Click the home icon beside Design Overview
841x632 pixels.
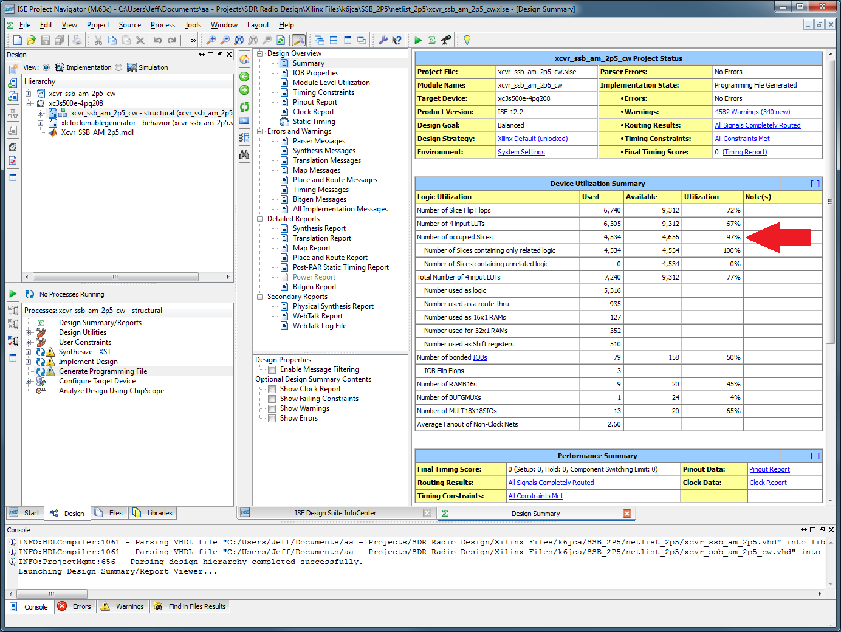point(244,60)
